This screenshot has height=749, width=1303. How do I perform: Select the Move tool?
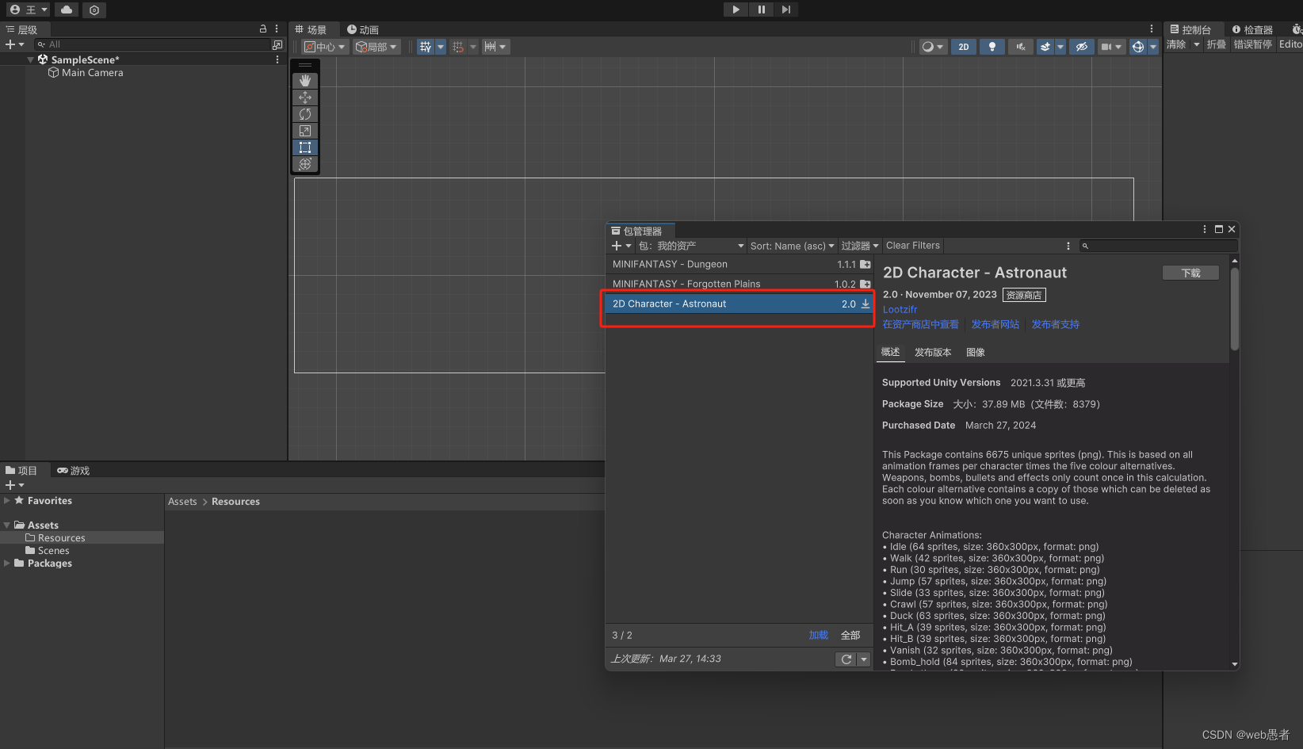pyautogui.click(x=305, y=97)
